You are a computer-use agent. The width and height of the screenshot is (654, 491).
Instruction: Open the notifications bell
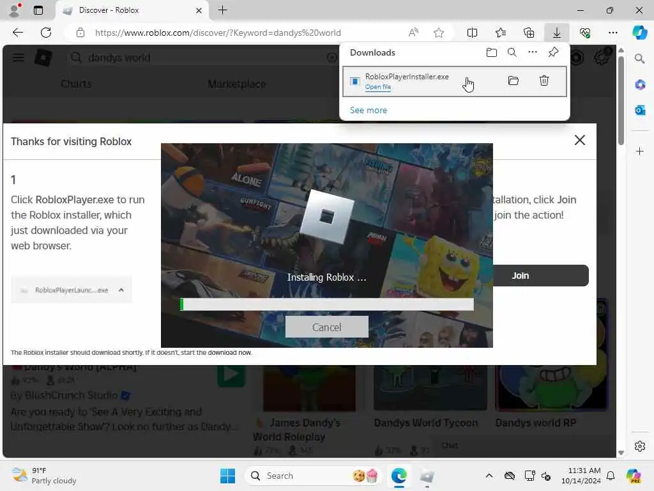click(x=611, y=476)
